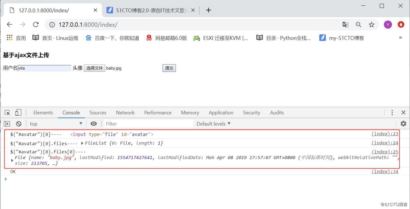410x209 pixels.
Task: Click the console Filter input
Action: coord(149,124)
